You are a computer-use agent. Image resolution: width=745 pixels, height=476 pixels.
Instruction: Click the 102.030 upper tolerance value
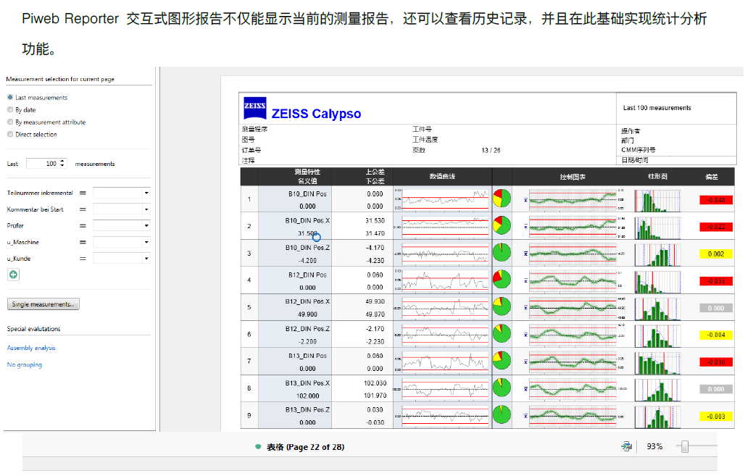click(375, 383)
